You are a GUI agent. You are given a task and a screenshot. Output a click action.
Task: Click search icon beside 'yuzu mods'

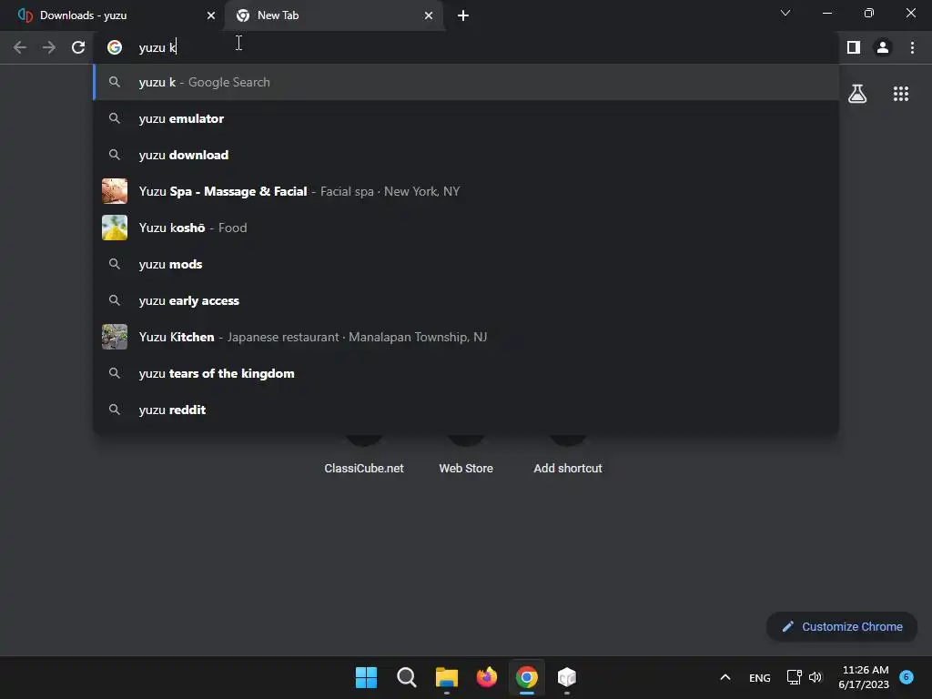(x=115, y=264)
